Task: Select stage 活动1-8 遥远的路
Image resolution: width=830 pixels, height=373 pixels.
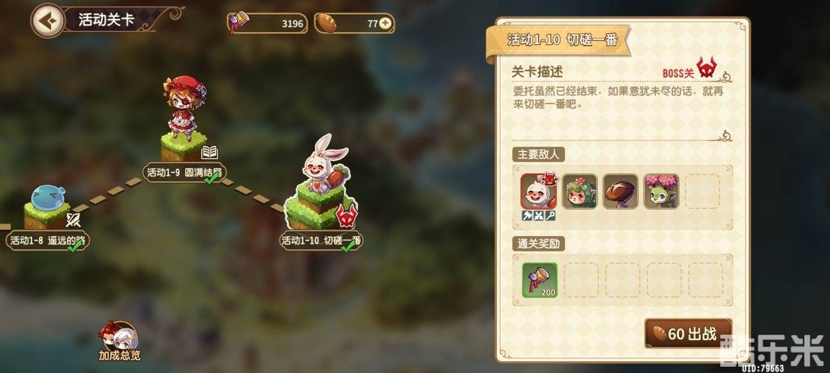Action: pyautogui.click(x=46, y=239)
